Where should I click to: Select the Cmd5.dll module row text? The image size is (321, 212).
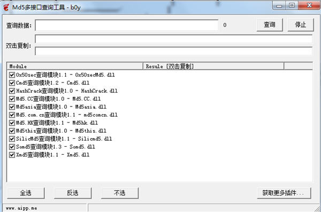[52, 83]
